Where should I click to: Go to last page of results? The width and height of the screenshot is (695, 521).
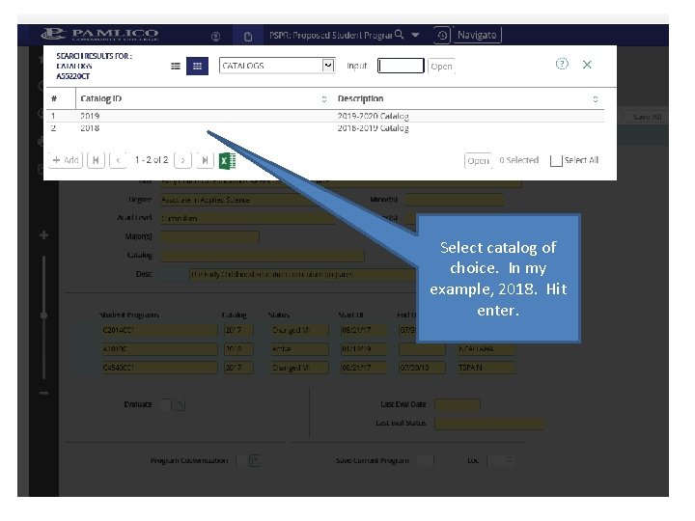tap(205, 160)
